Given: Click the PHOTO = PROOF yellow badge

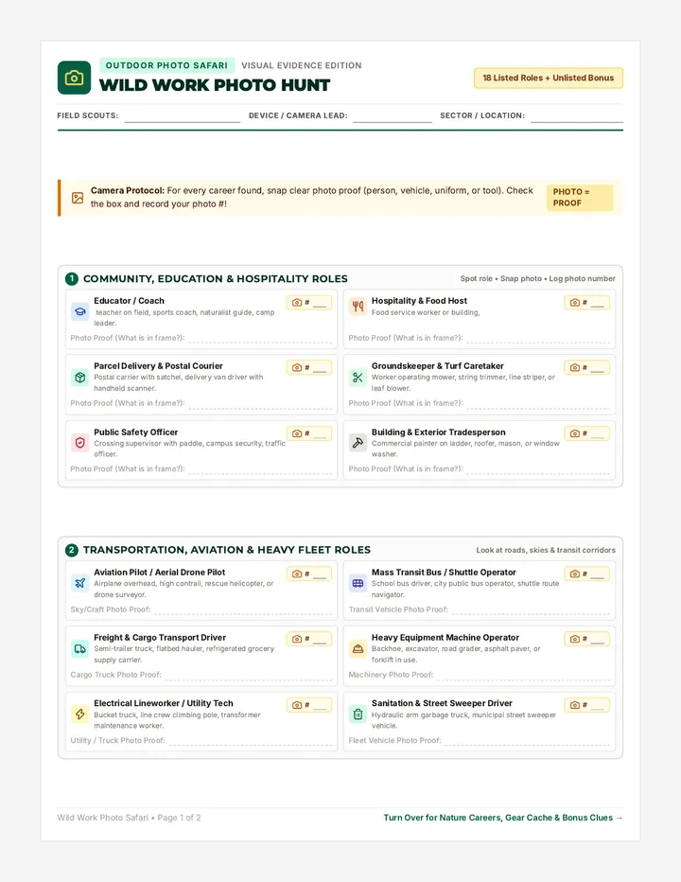Looking at the screenshot, I should coord(579,198).
